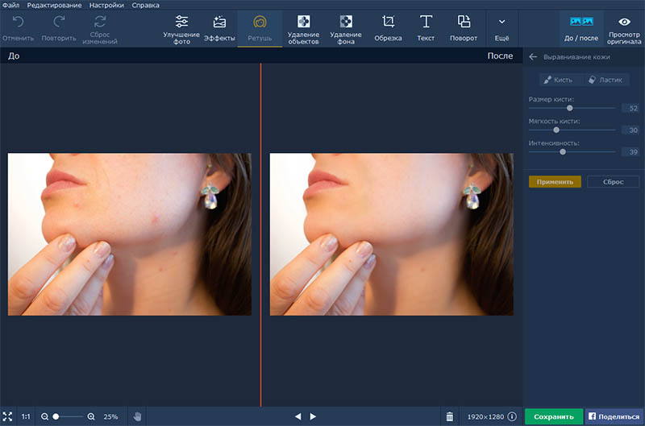Click the trash delete icon

(x=450, y=416)
